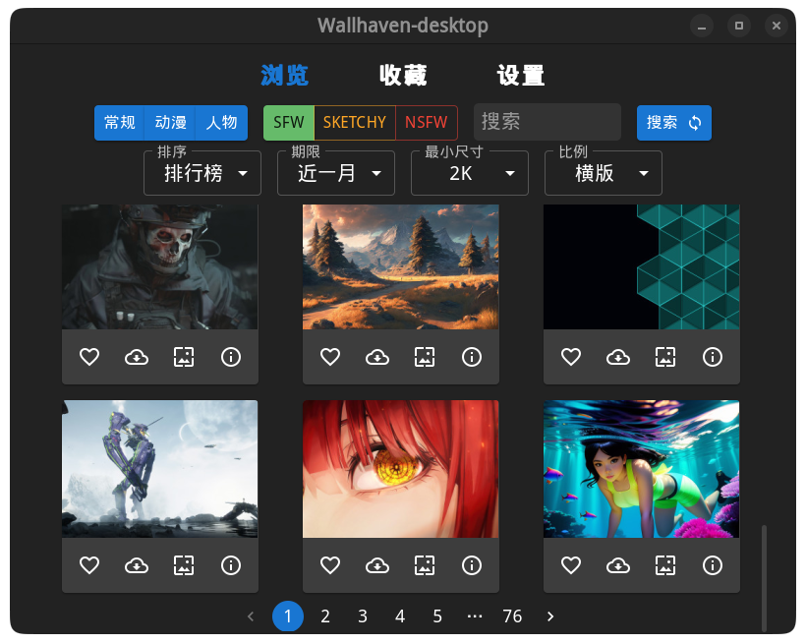Show info for red-haired eye wallpaper
This screenshot has height=644, width=806.
coord(472,565)
